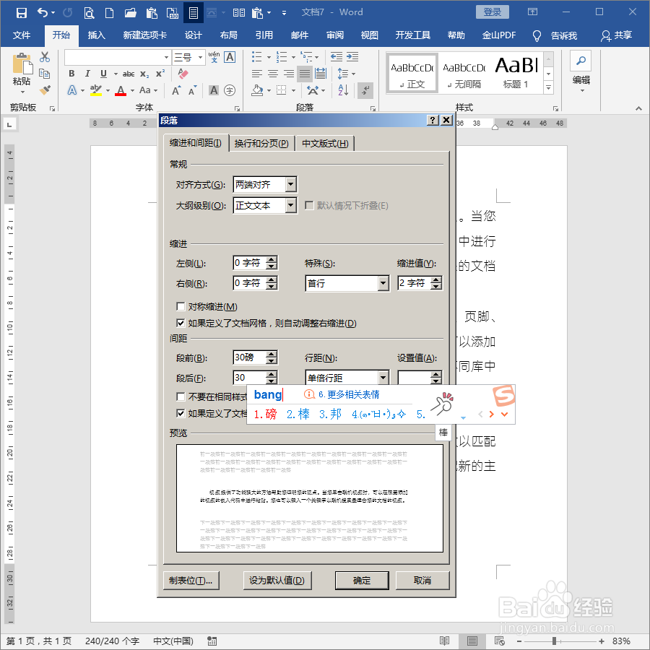Click the Numbering list icon
Viewport: 650px width, 650px height.
coord(282,57)
